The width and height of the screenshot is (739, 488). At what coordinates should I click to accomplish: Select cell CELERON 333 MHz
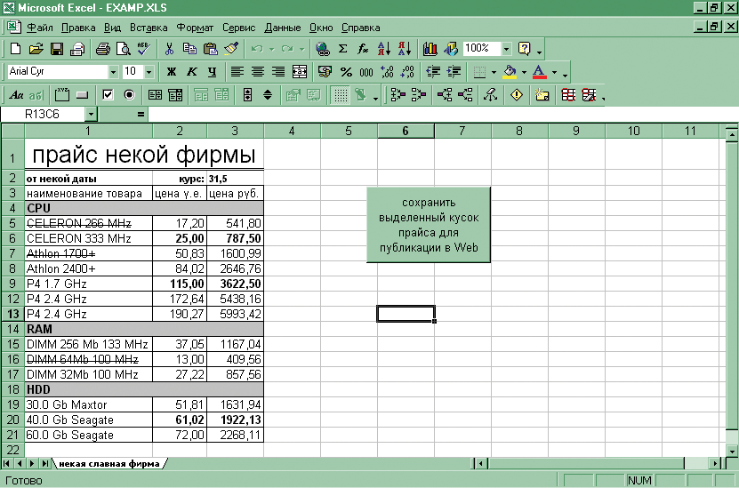[89, 238]
